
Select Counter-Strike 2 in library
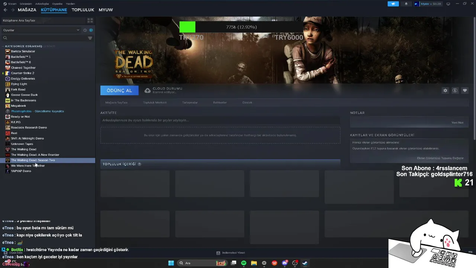[x=48, y=73]
